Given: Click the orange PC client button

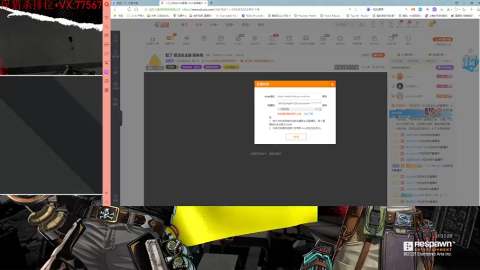Looking at the screenshot, I should pyautogui.click(x=443, y=39).
